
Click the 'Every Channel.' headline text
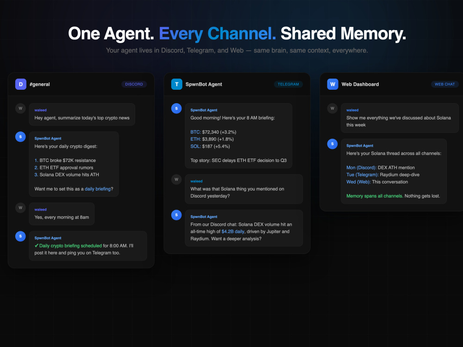pyautogui.click(x=217, y=33)
